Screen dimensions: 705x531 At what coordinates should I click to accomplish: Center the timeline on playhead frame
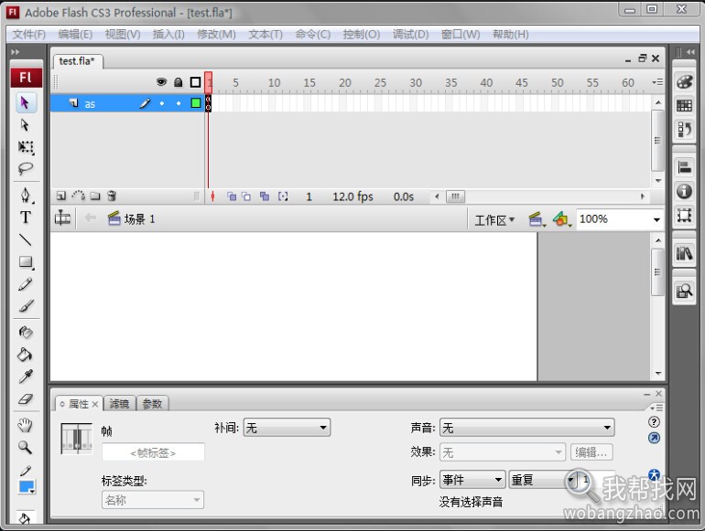[x=212, y=196]
